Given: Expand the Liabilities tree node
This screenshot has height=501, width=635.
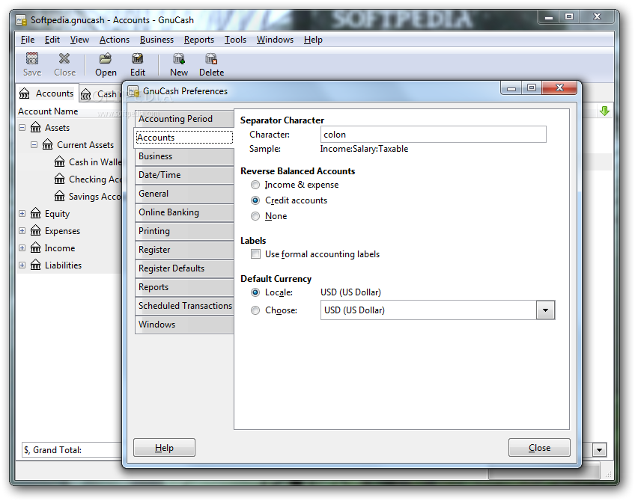Looking at the screenshot, I should [22, 265].
